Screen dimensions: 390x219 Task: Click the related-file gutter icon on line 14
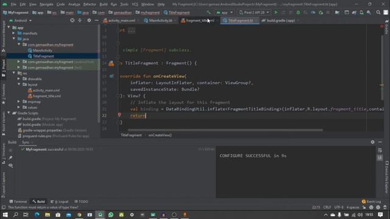111,63
